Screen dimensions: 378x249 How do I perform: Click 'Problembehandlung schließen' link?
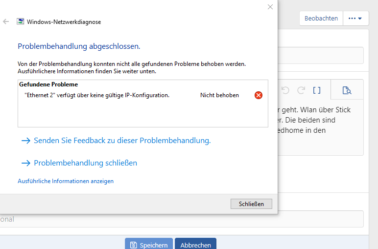tap(85, 163)
